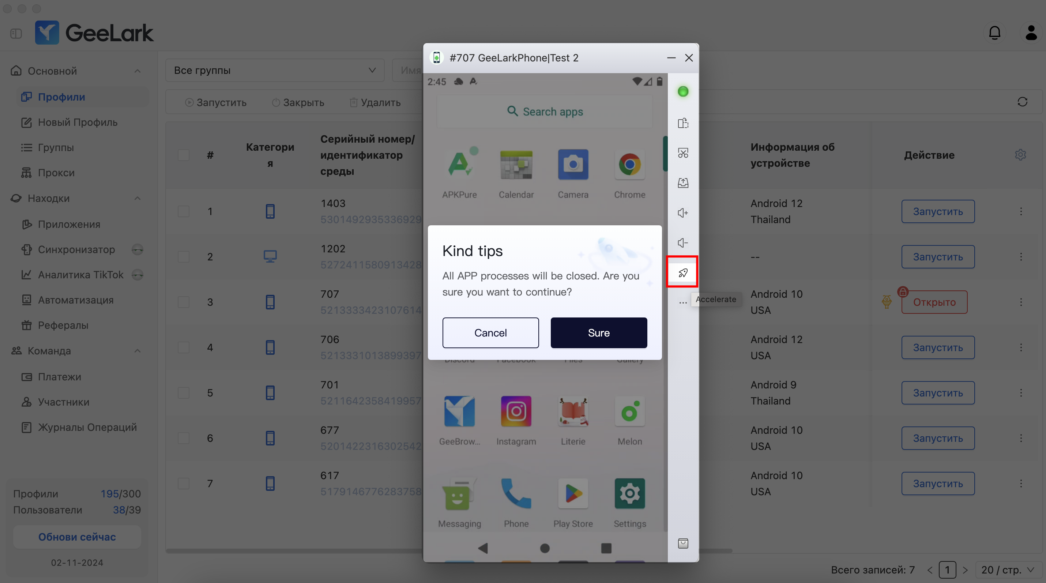1046x583 pixels.
Task: Open the Camera app
Action: pyautogui.click(x=572, y=173)
